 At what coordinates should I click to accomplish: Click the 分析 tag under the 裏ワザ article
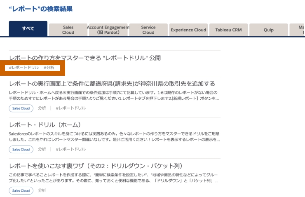tap(42, 190)
